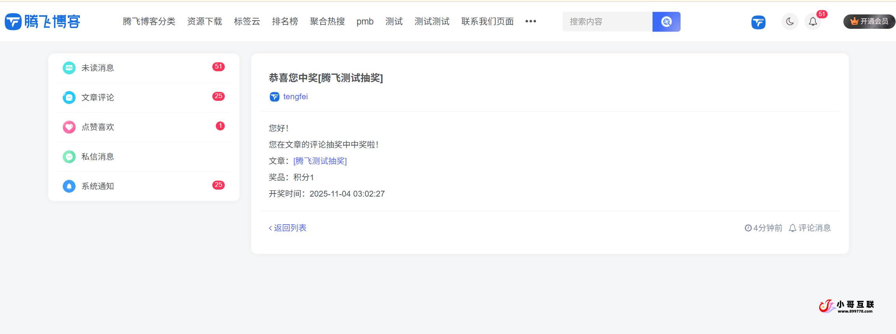Screen dimensions: 896x334
Task: Click the 返回列表 link
Action: (x=287, y=228)
